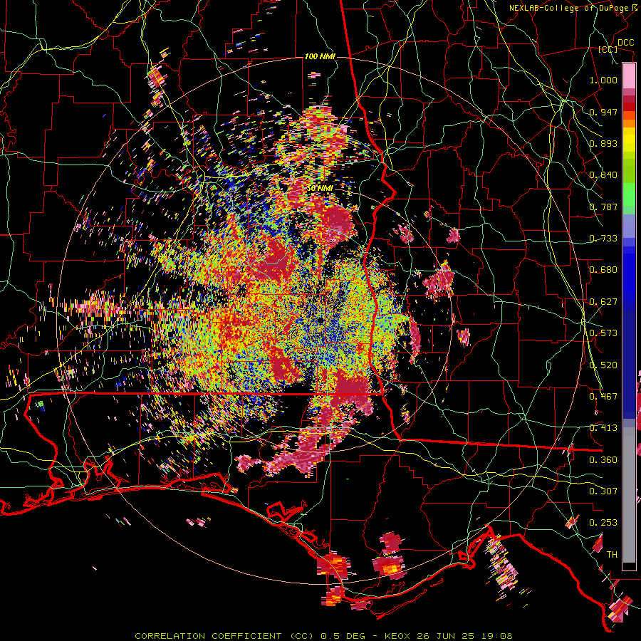This screenshot has width=641, height=641.
Task: Click the 0.627 scale value
Action: (603, 301)
